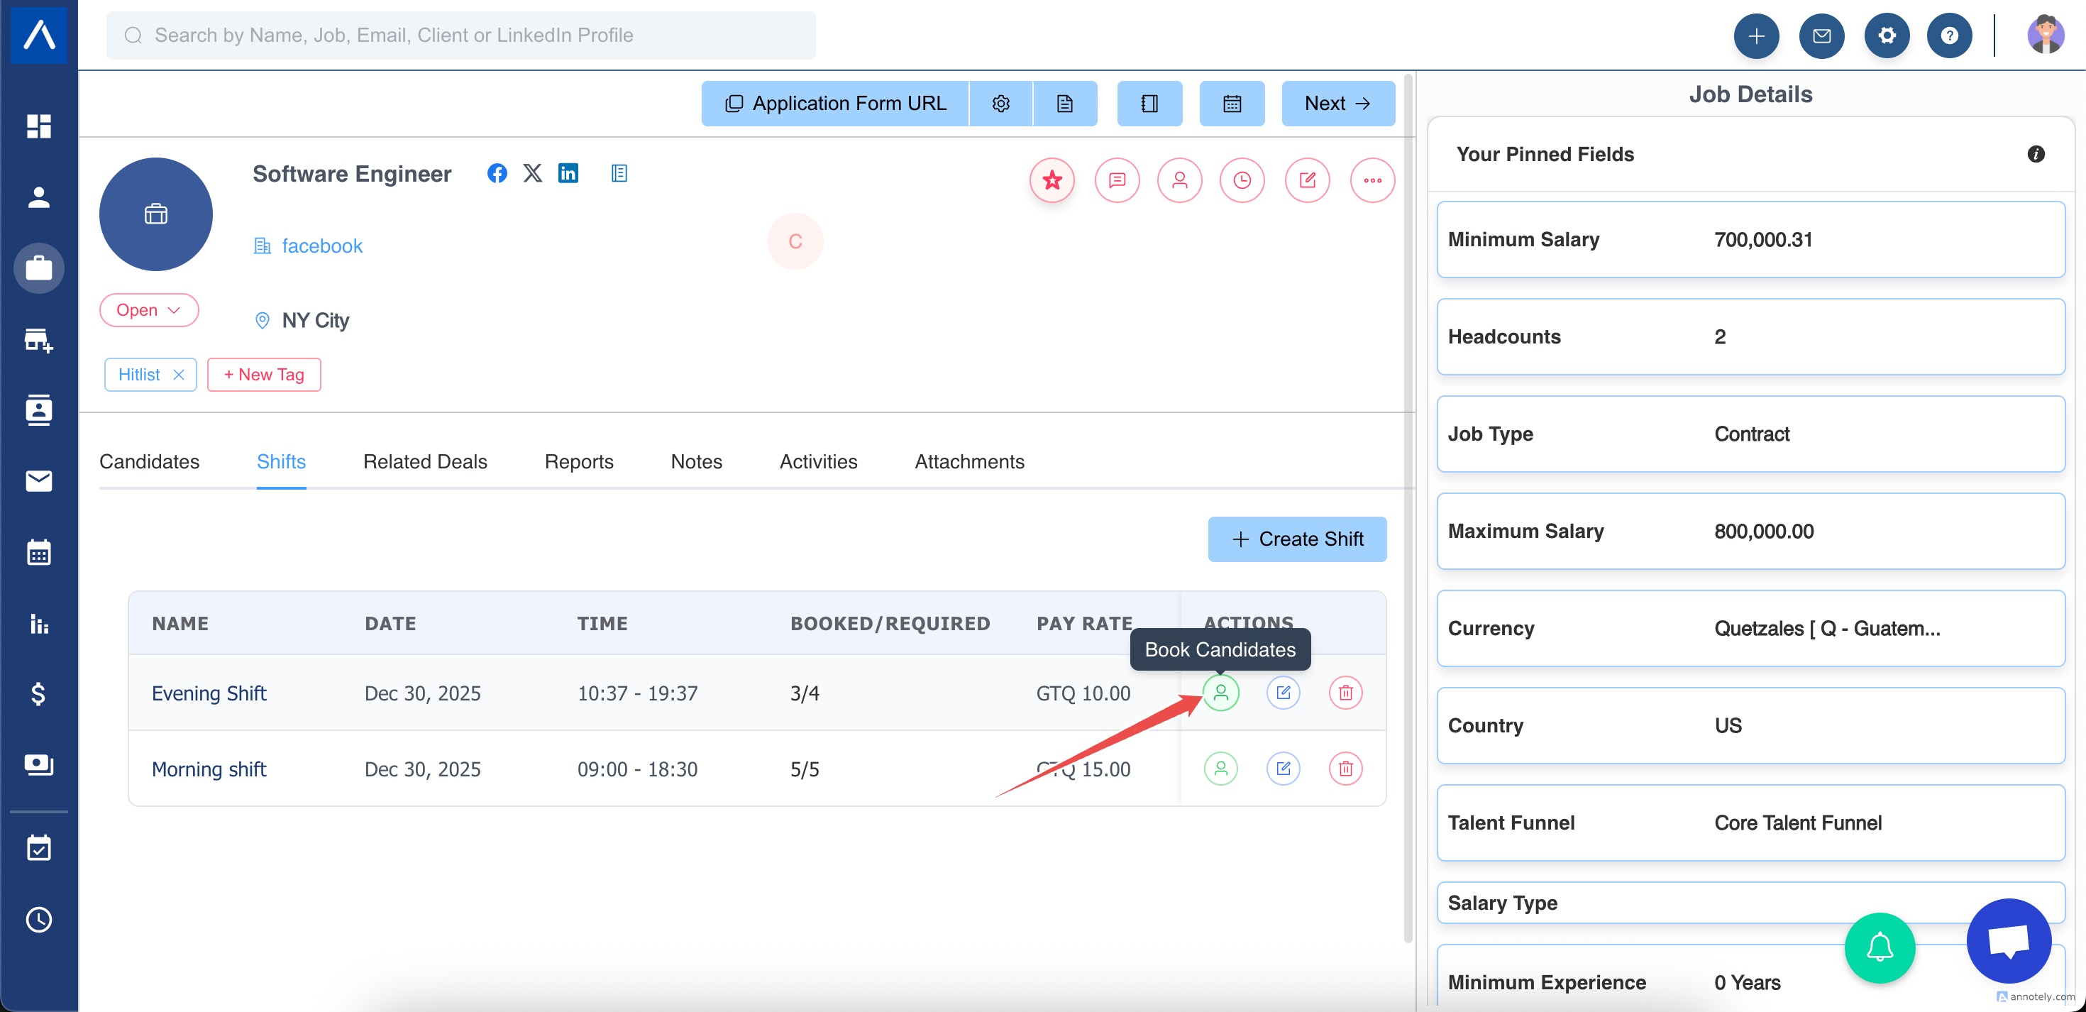Open the application form settings gear
Image resolution: width=2086 pixels, height=1012 pixels.
point(1000,103)
